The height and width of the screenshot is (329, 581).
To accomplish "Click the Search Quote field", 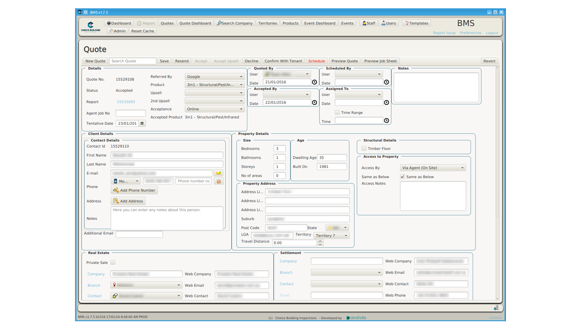I will [x=133, y=61].
